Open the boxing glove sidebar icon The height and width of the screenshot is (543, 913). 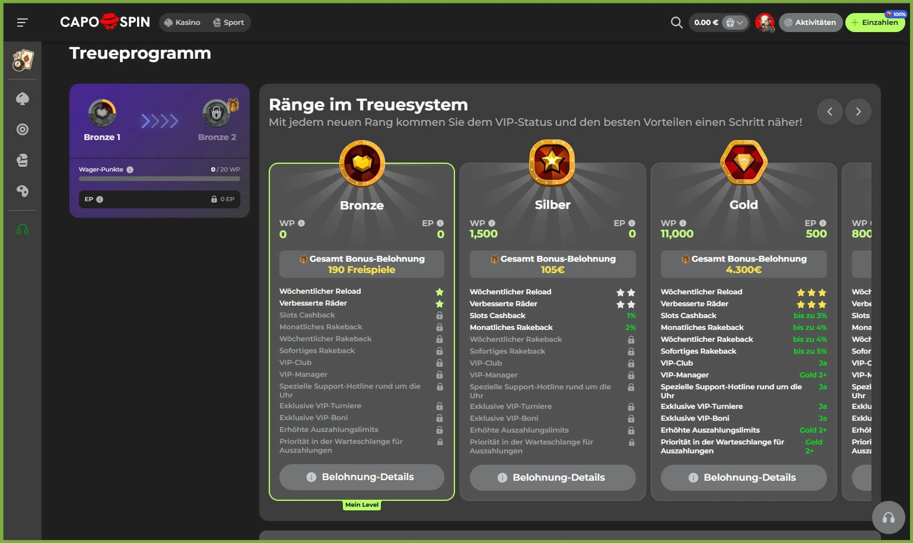23,160
